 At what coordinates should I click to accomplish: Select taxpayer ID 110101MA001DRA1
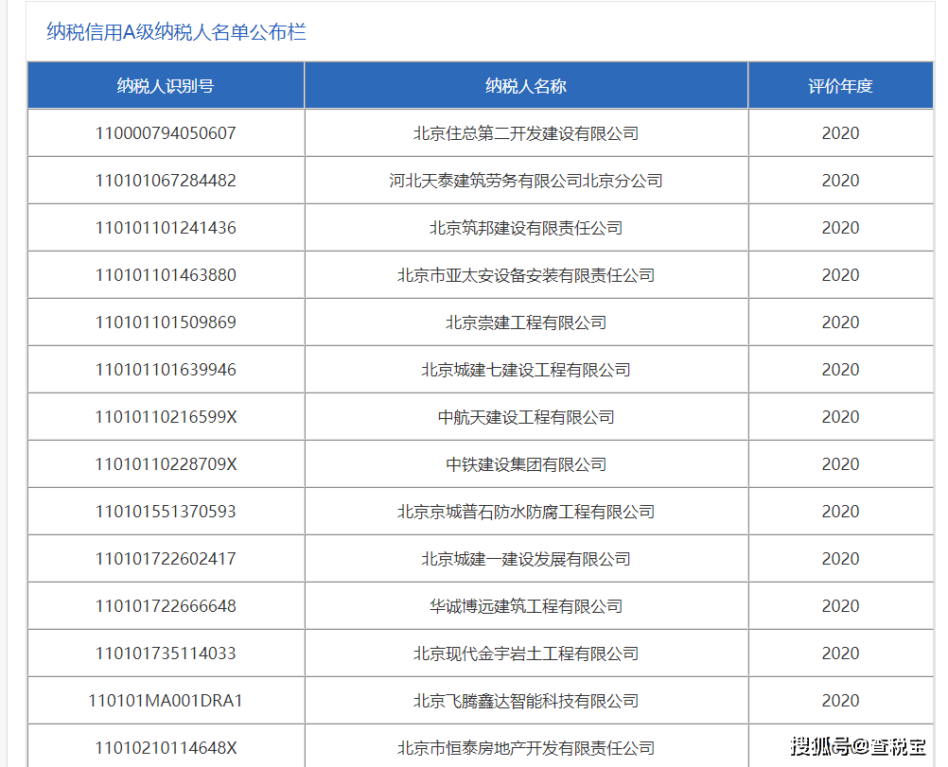tap(166, 701)
